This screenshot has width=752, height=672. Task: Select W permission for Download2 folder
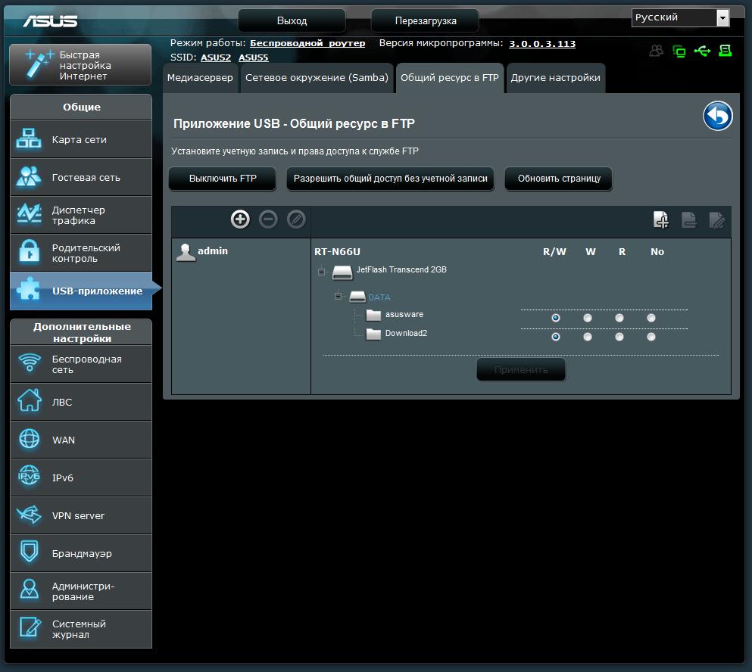tap(588, 337)
